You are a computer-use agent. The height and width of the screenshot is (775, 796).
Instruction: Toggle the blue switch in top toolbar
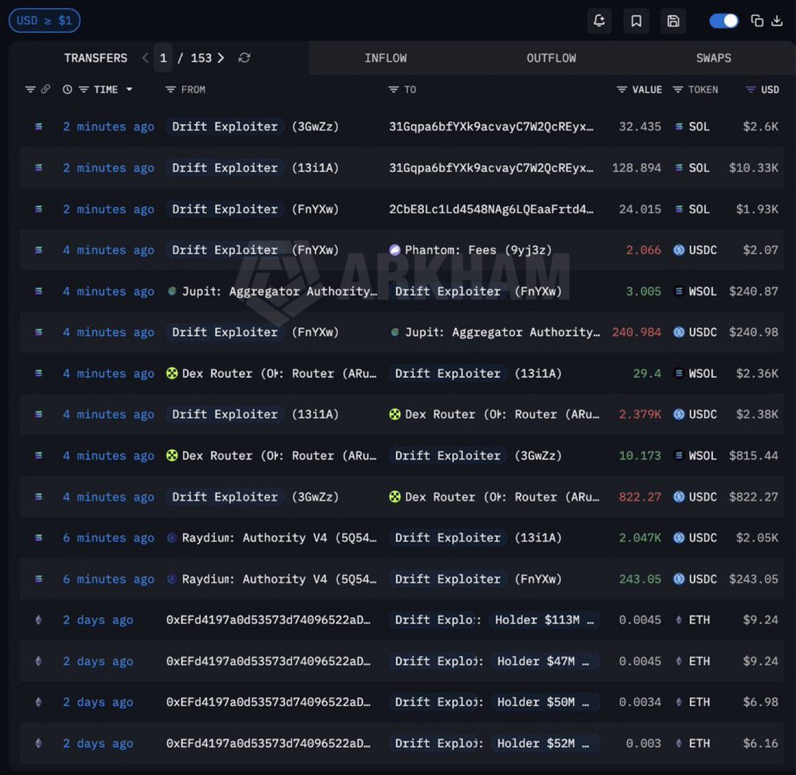click(x=724, y=21)
